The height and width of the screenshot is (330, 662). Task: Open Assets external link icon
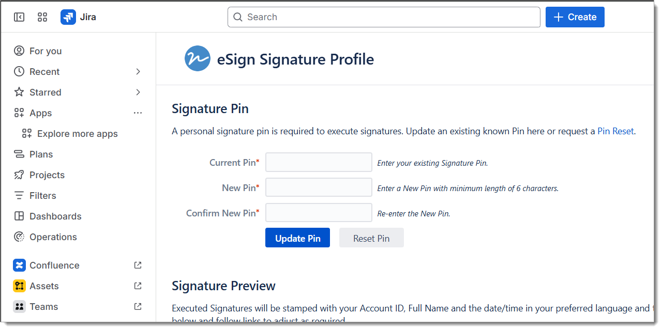coord(138,286)
